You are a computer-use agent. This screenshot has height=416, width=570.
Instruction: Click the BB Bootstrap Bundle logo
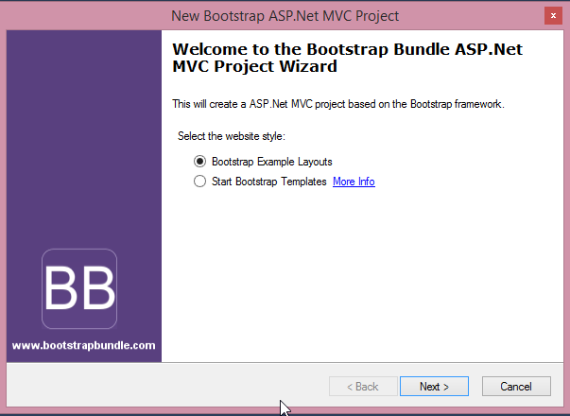[x=79, y=288]
